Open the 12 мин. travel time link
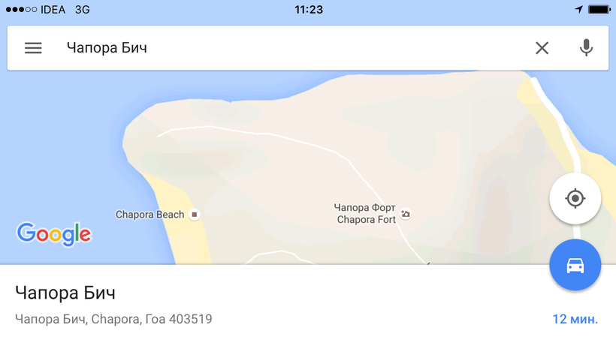The width and height of the screenshot is (616, 346). [x=575, y=319]
